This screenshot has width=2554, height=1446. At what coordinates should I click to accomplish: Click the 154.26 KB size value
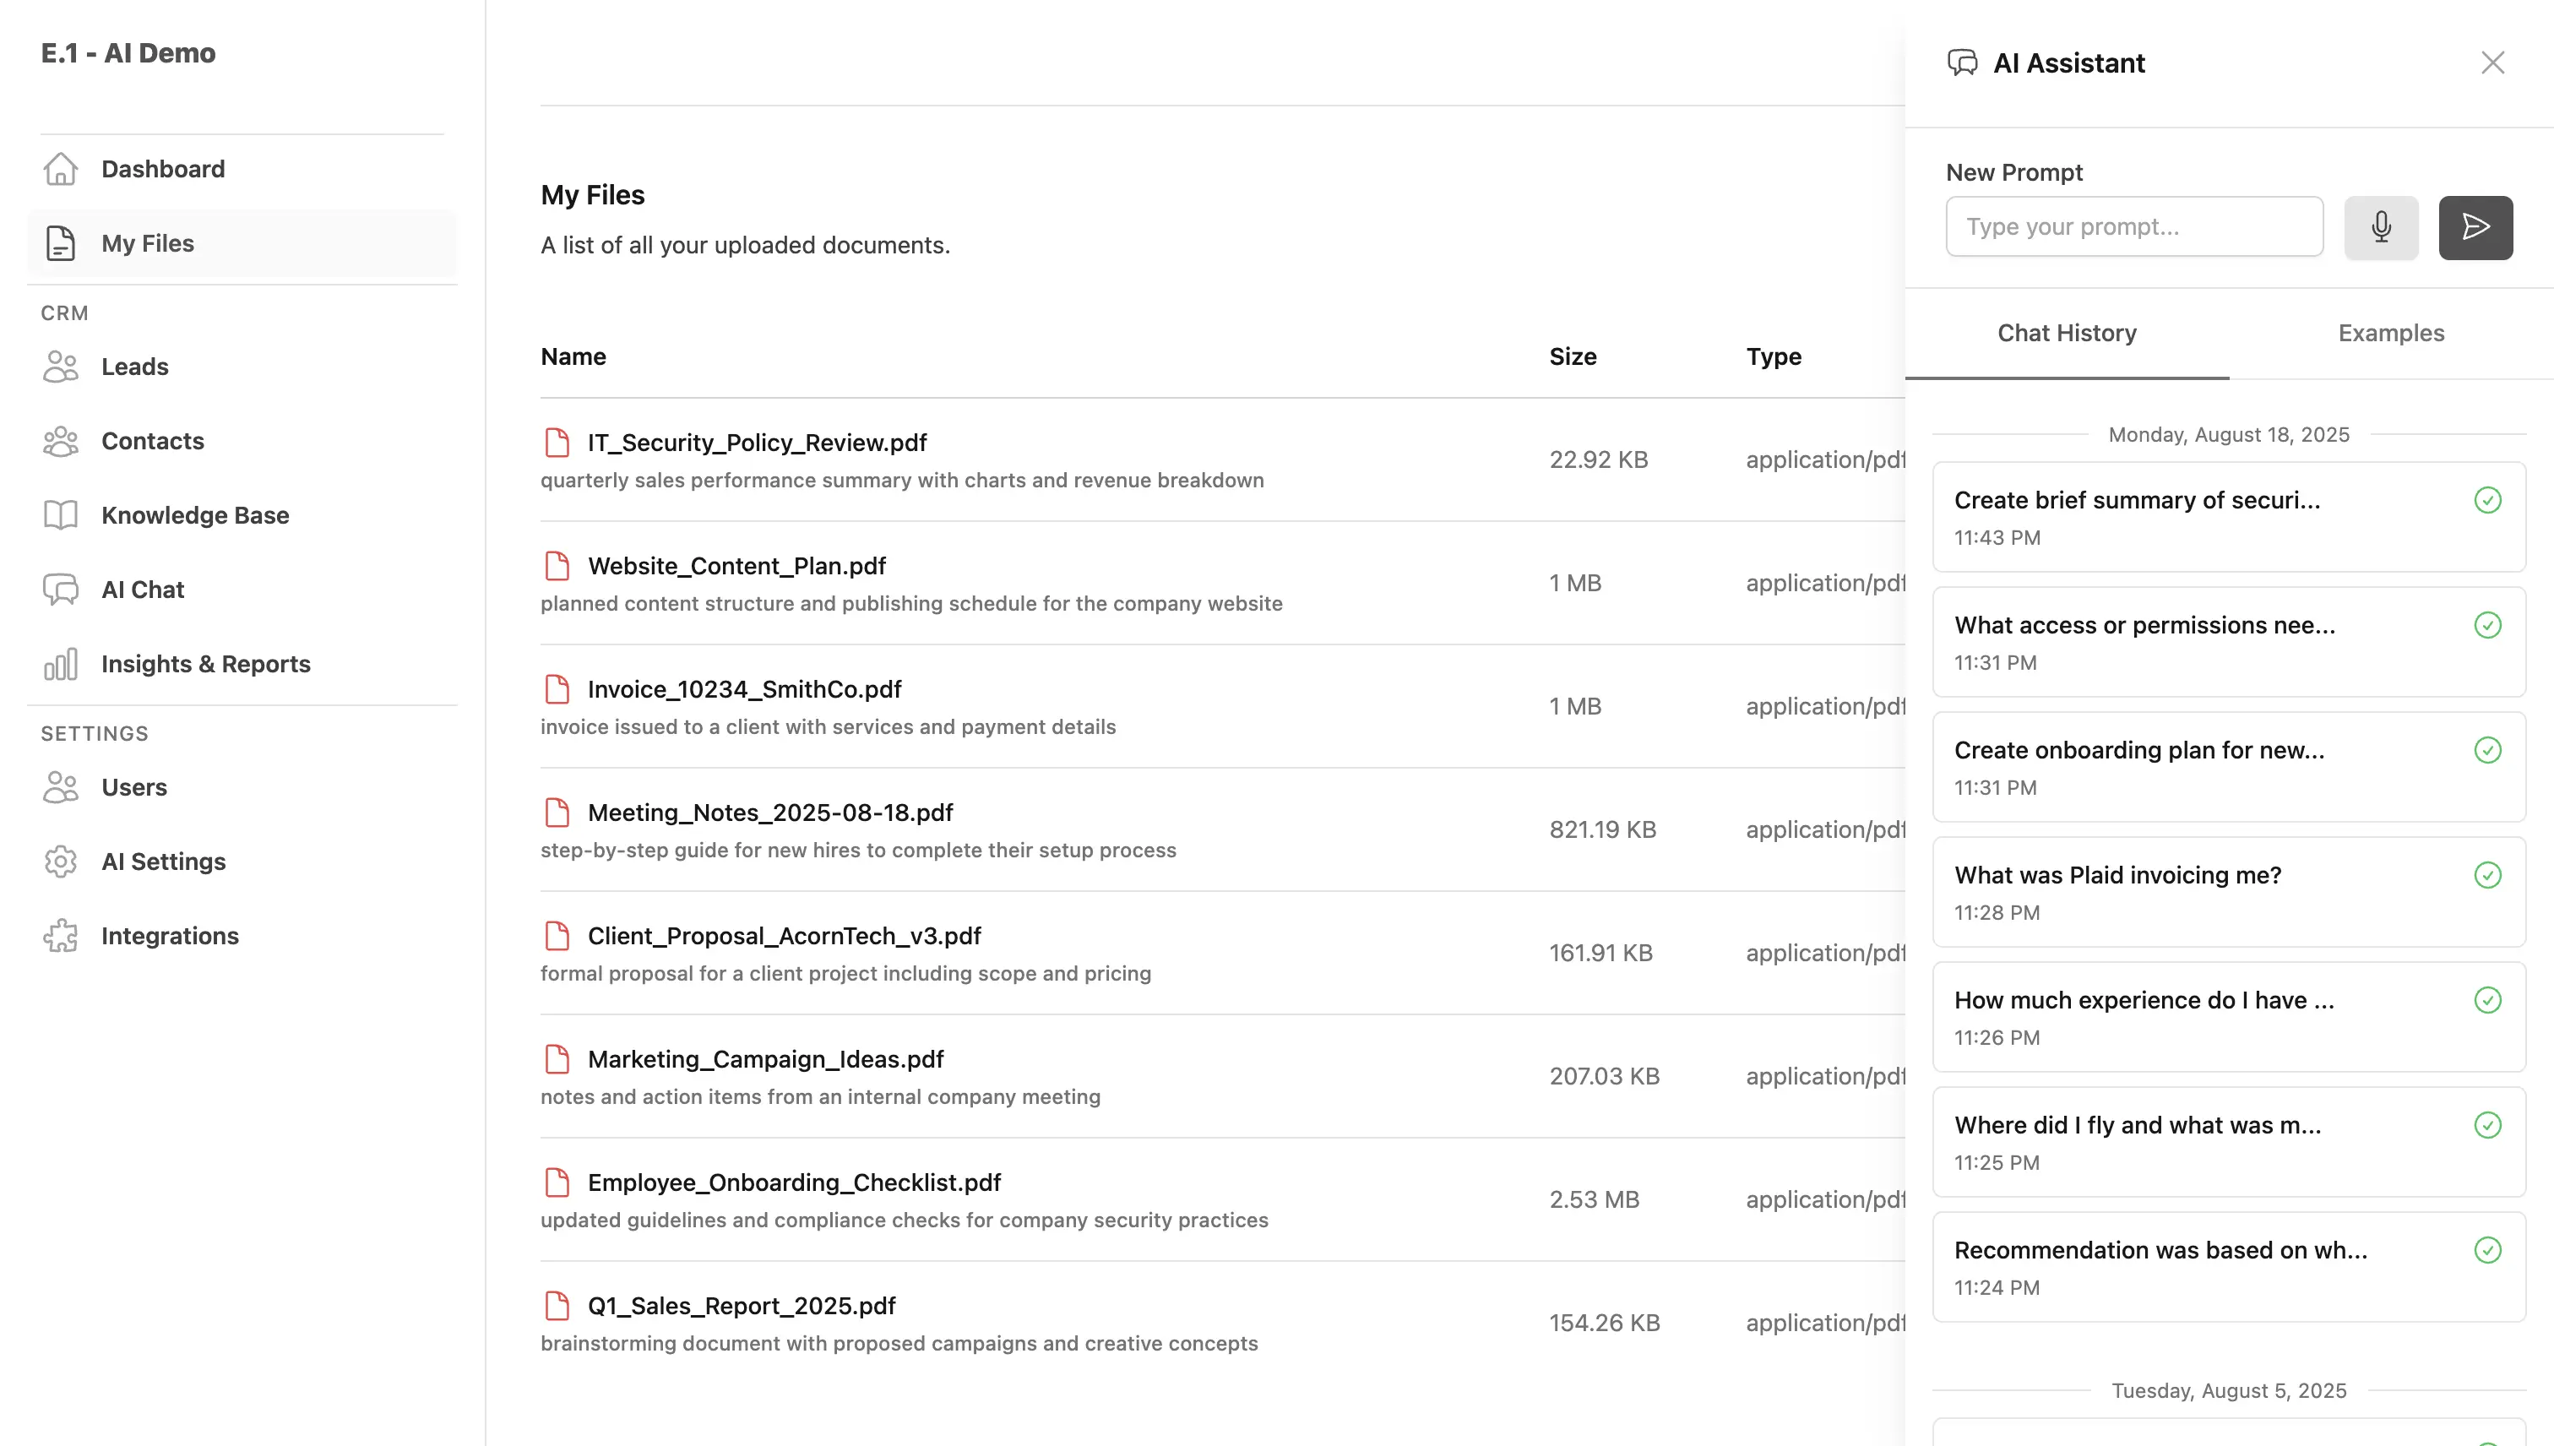[1605, 1323]
